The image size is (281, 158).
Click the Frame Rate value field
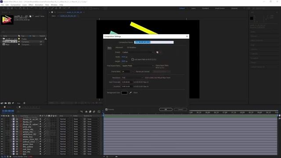[x=126, y=72]
